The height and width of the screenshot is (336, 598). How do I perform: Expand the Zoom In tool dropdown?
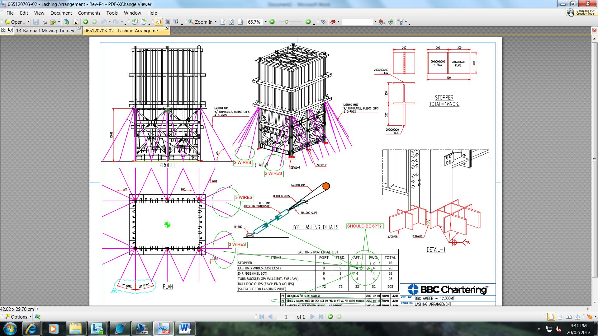point(216,22)
